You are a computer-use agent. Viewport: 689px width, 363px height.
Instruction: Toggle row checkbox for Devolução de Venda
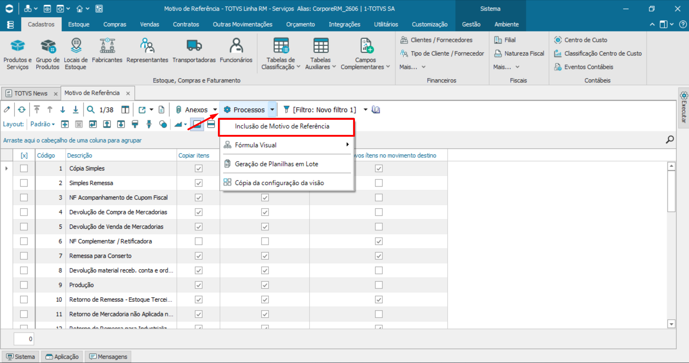coord(24,227)
